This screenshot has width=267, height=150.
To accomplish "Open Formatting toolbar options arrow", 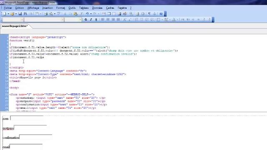I will pos(213,20).
